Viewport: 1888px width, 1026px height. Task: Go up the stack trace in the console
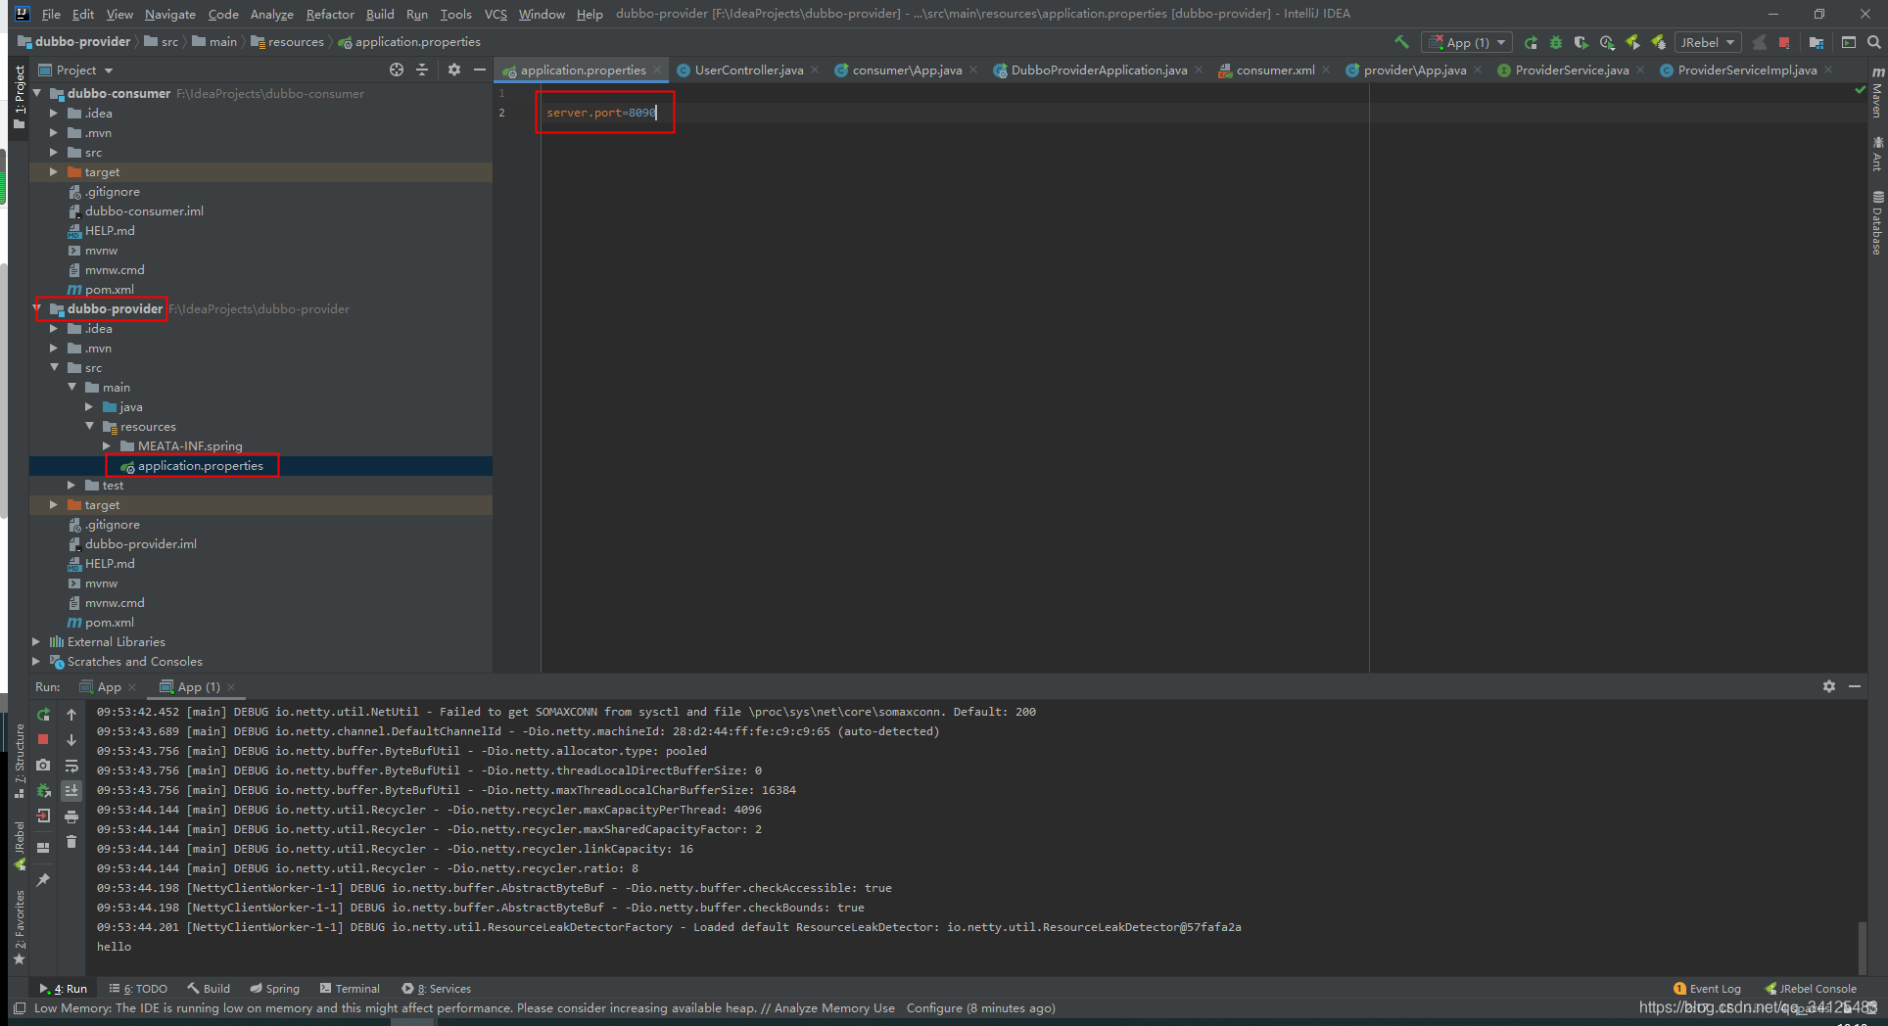click(71, 715)
